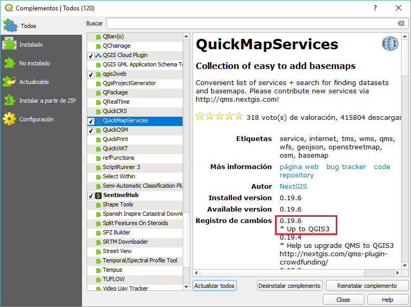Click the QRealTime plugin puzzle icon
This screenshot has width=411, height=307.
point(98,102)
